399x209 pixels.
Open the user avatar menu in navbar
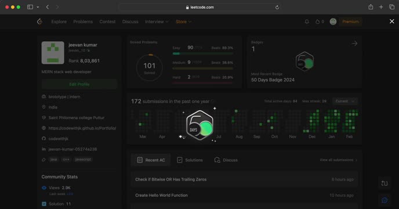point(333,21)
